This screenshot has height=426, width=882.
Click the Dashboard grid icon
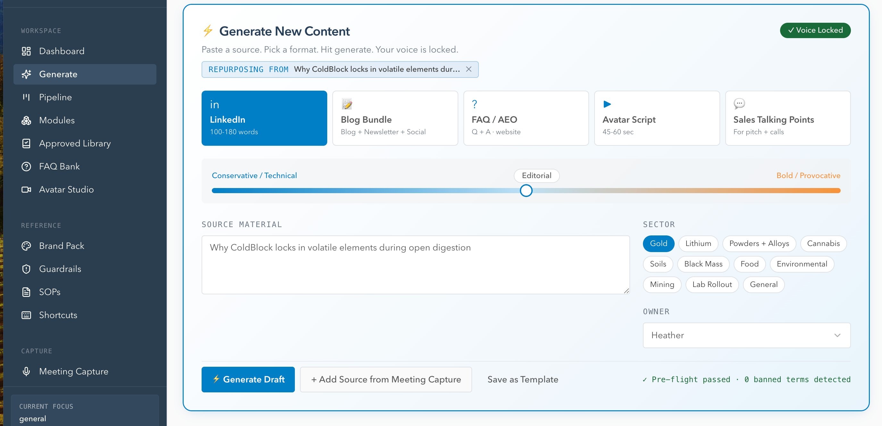[x=26, y=51]
